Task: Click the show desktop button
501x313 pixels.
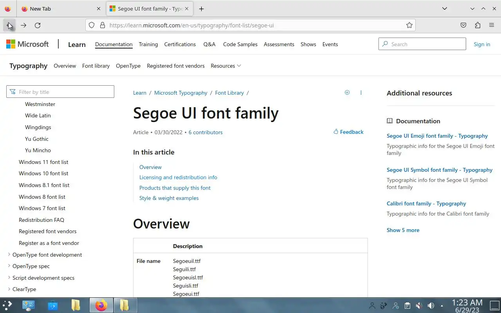Action: point(495,305)
